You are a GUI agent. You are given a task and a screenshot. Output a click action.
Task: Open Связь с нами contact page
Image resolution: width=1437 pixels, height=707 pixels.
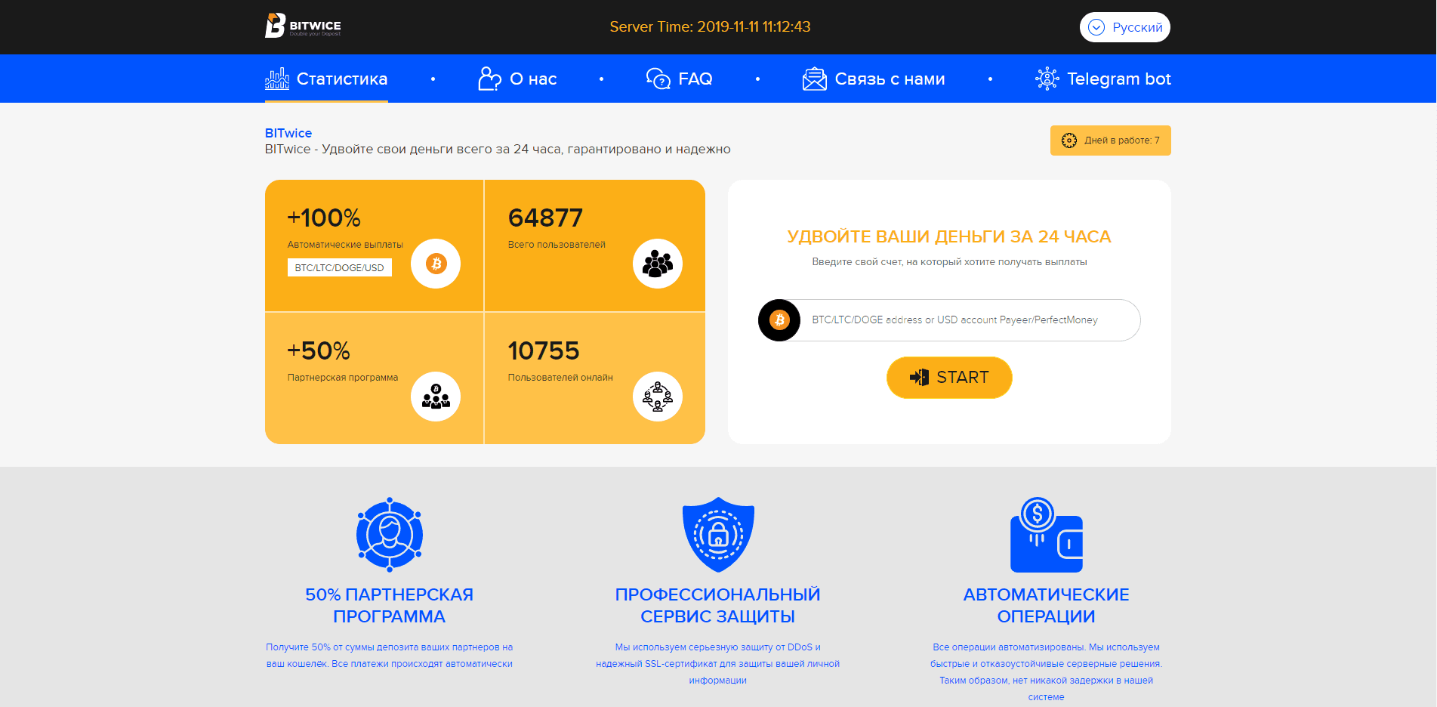click(874, 79)
